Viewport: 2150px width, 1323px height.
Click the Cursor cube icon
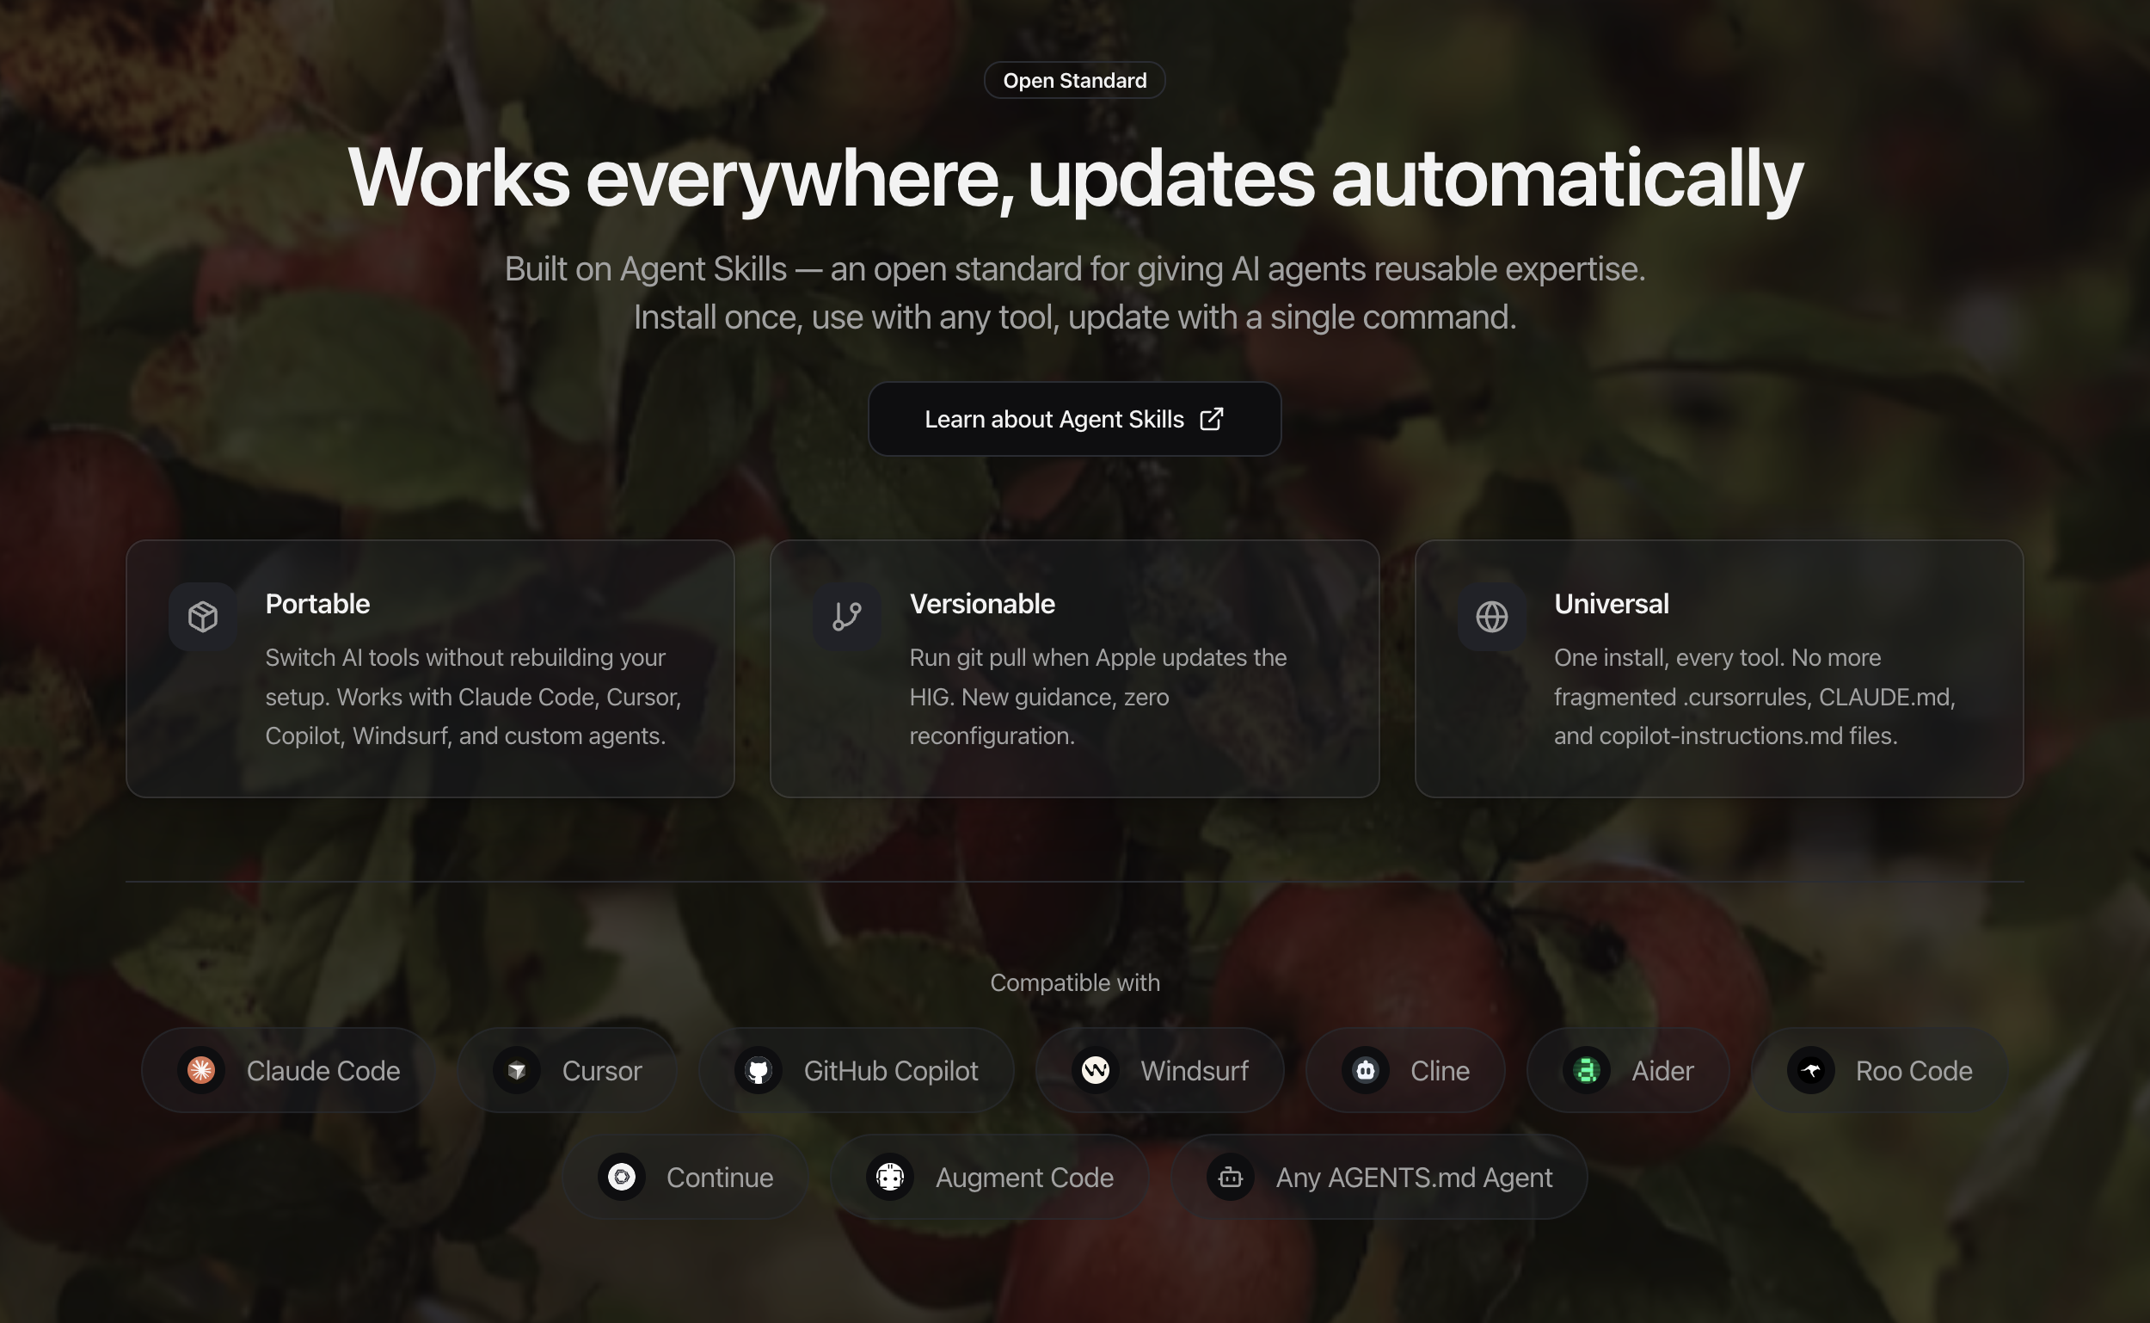pyautogui.click(x=517, y=1070)
